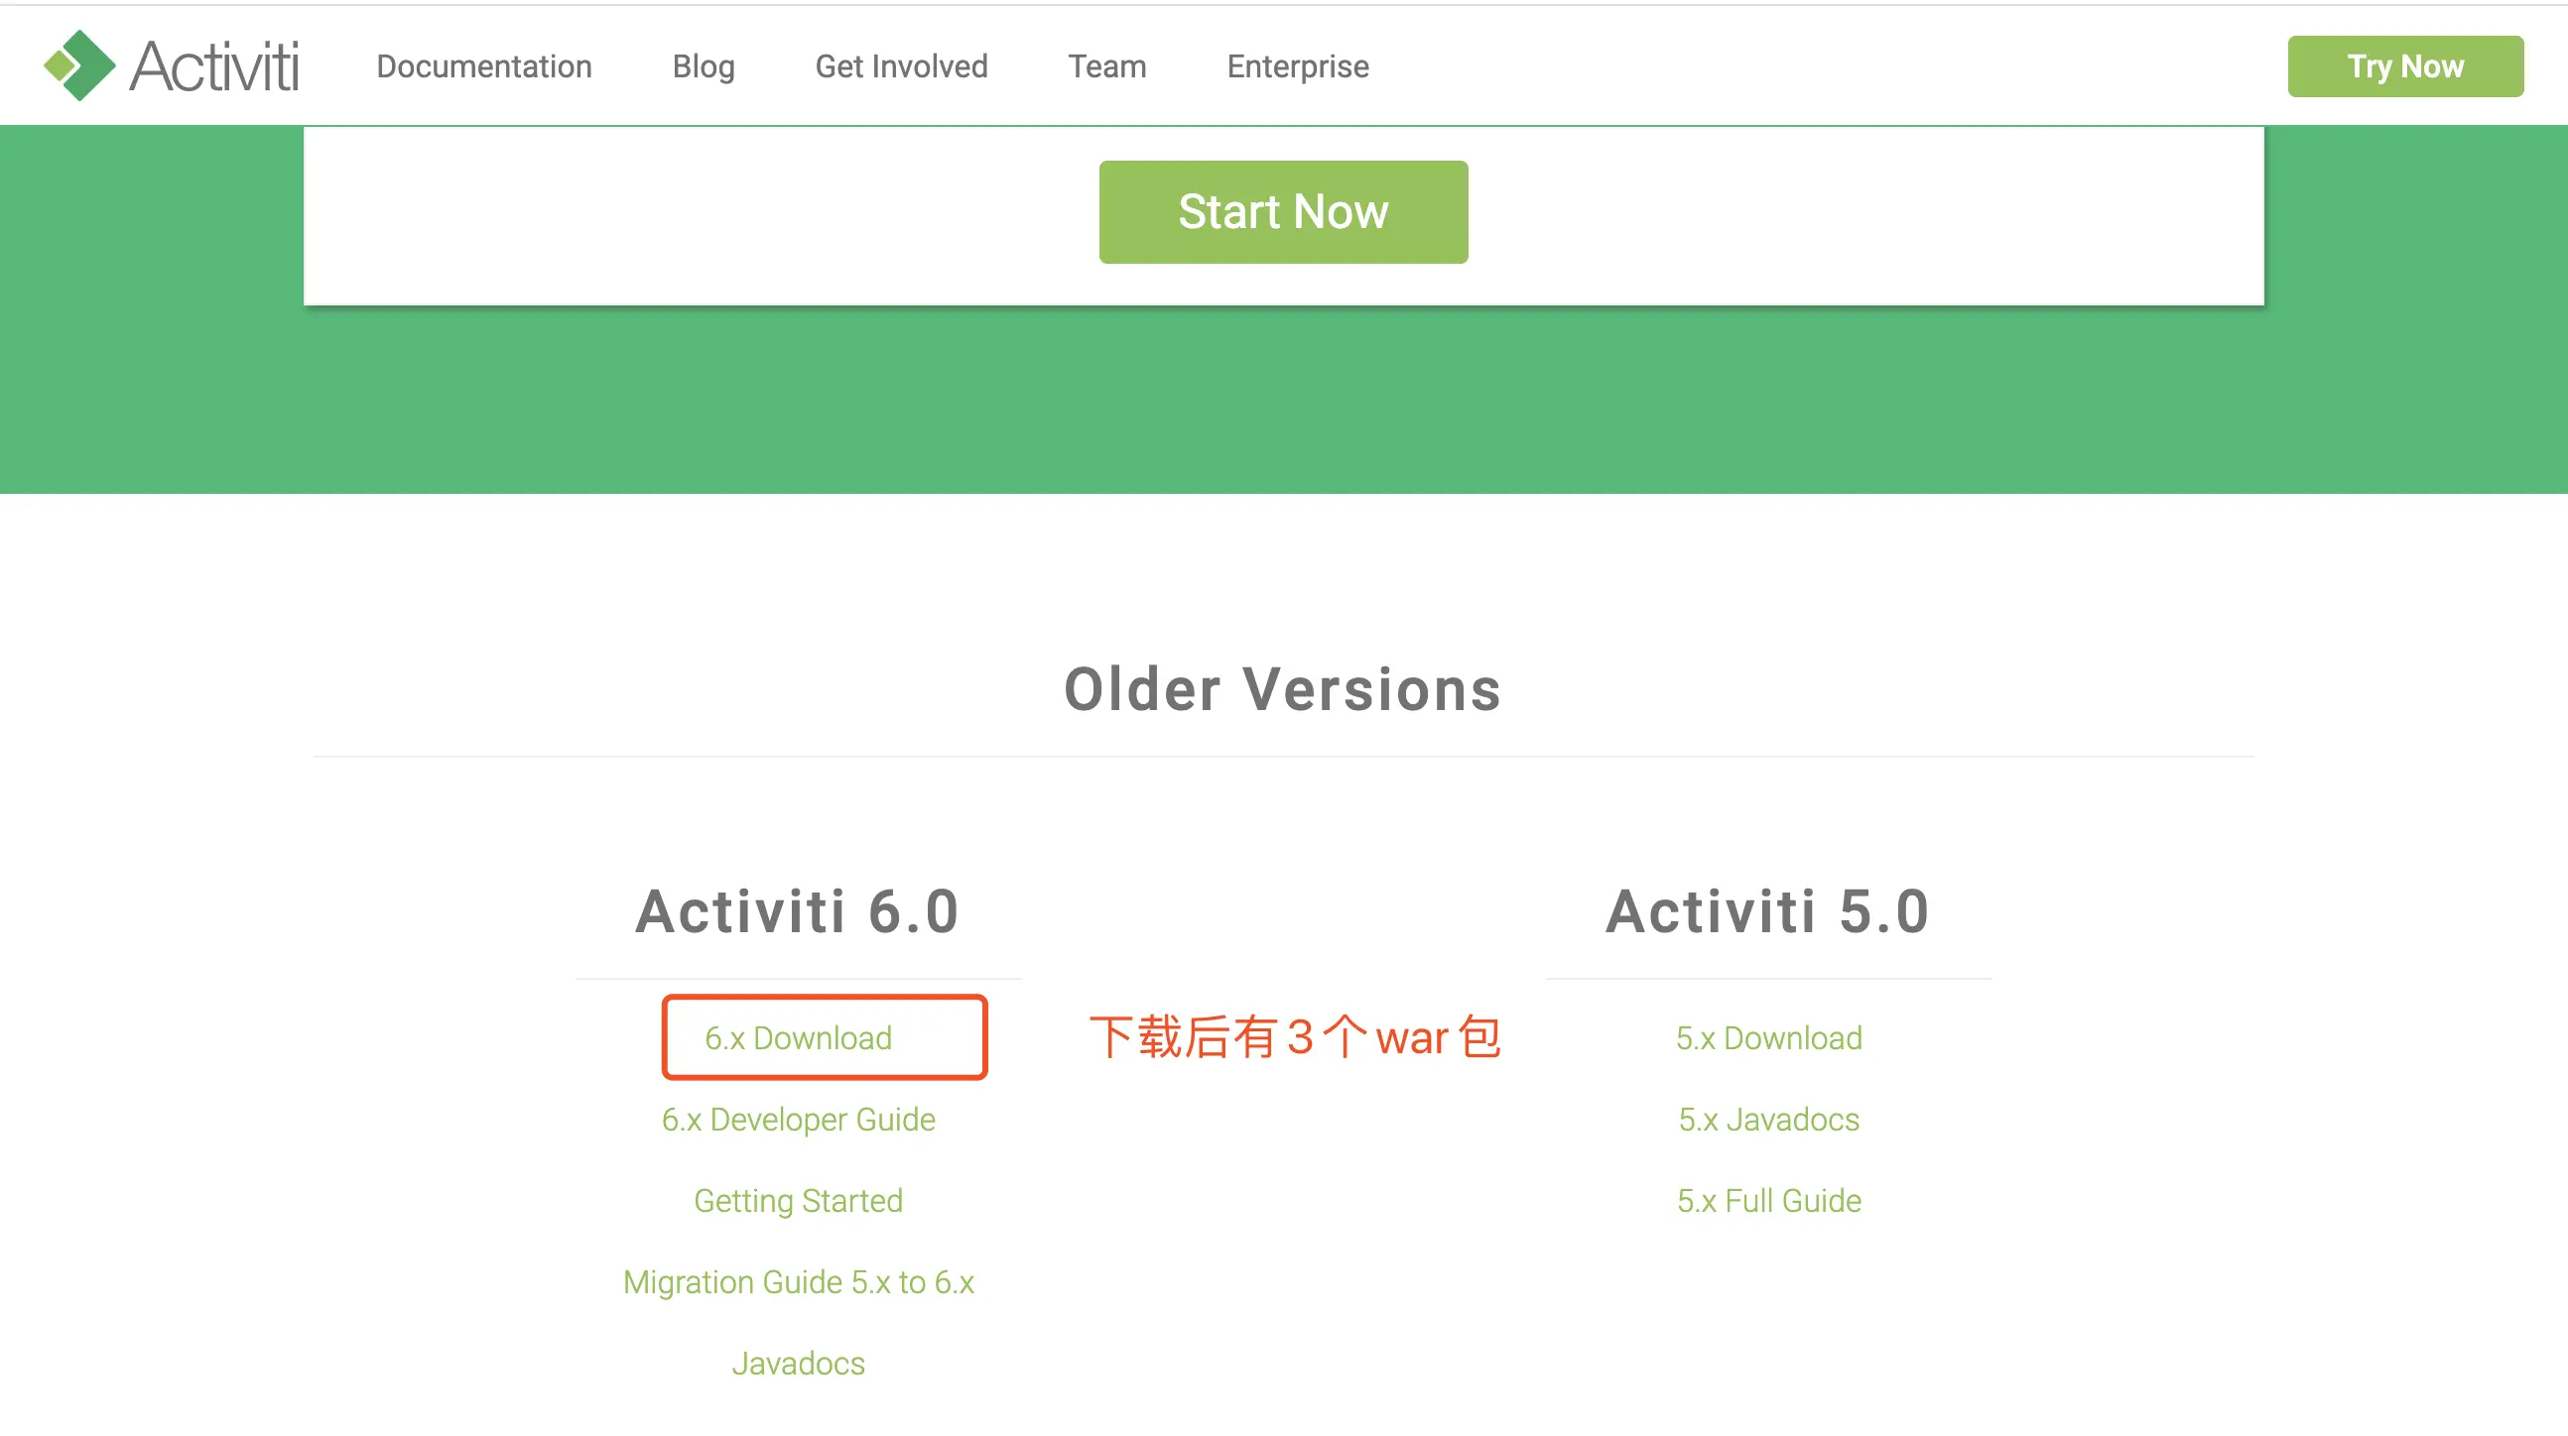Open Migration Guide 5.x to 6.x
Screen dimensions: 2568x1436
coord(798,1281)
